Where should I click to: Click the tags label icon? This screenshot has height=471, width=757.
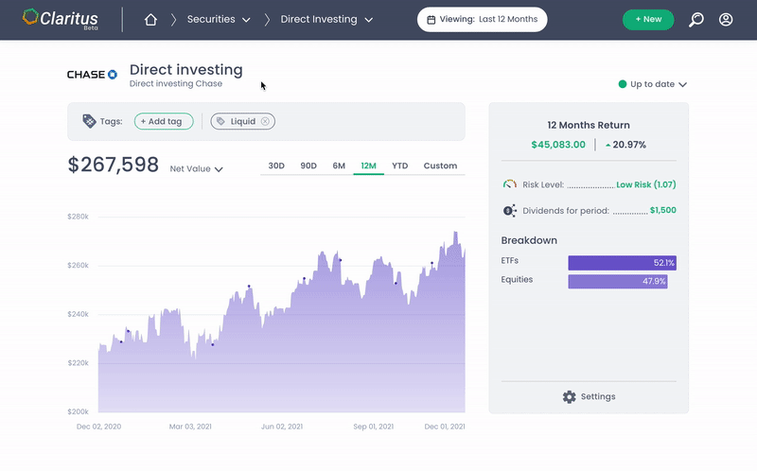coord(89,121)
